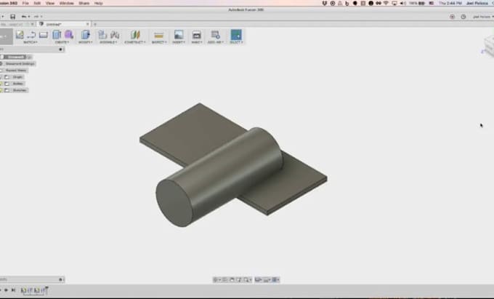Screen dimensions: 494x299
Task: Open the workspace switcher dropdown
Action: click(x=6, y=36)
